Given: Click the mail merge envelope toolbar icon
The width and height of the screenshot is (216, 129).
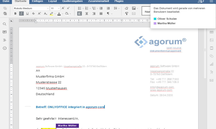Looking at the screenshot, I should 134,13.
